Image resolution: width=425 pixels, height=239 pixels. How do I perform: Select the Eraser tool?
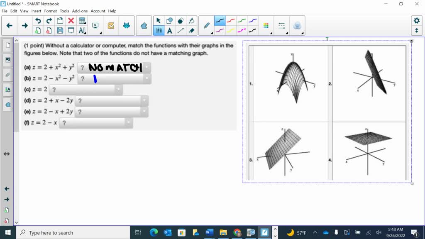click(x=191, y=30)
